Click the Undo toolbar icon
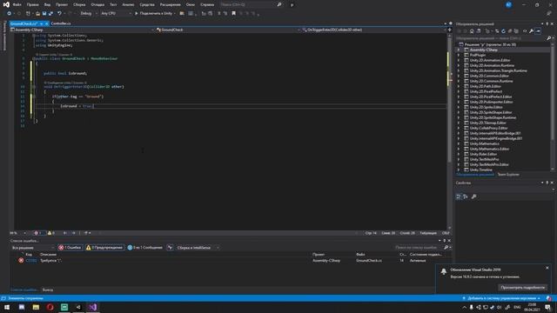557x313 pixels. [59, 14]
